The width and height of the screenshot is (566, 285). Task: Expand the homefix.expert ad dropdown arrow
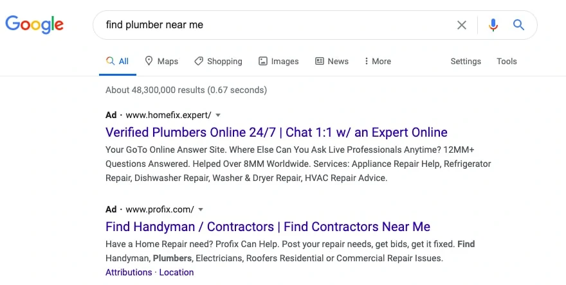(x=218, y=115)
